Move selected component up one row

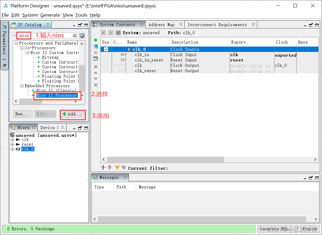point(95,73)
